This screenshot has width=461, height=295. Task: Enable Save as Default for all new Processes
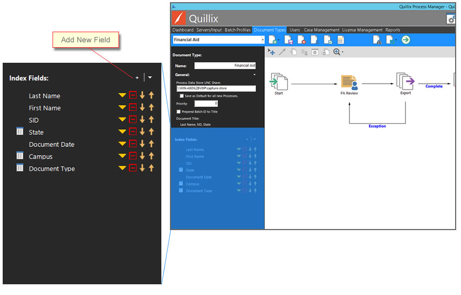(182, 96)
